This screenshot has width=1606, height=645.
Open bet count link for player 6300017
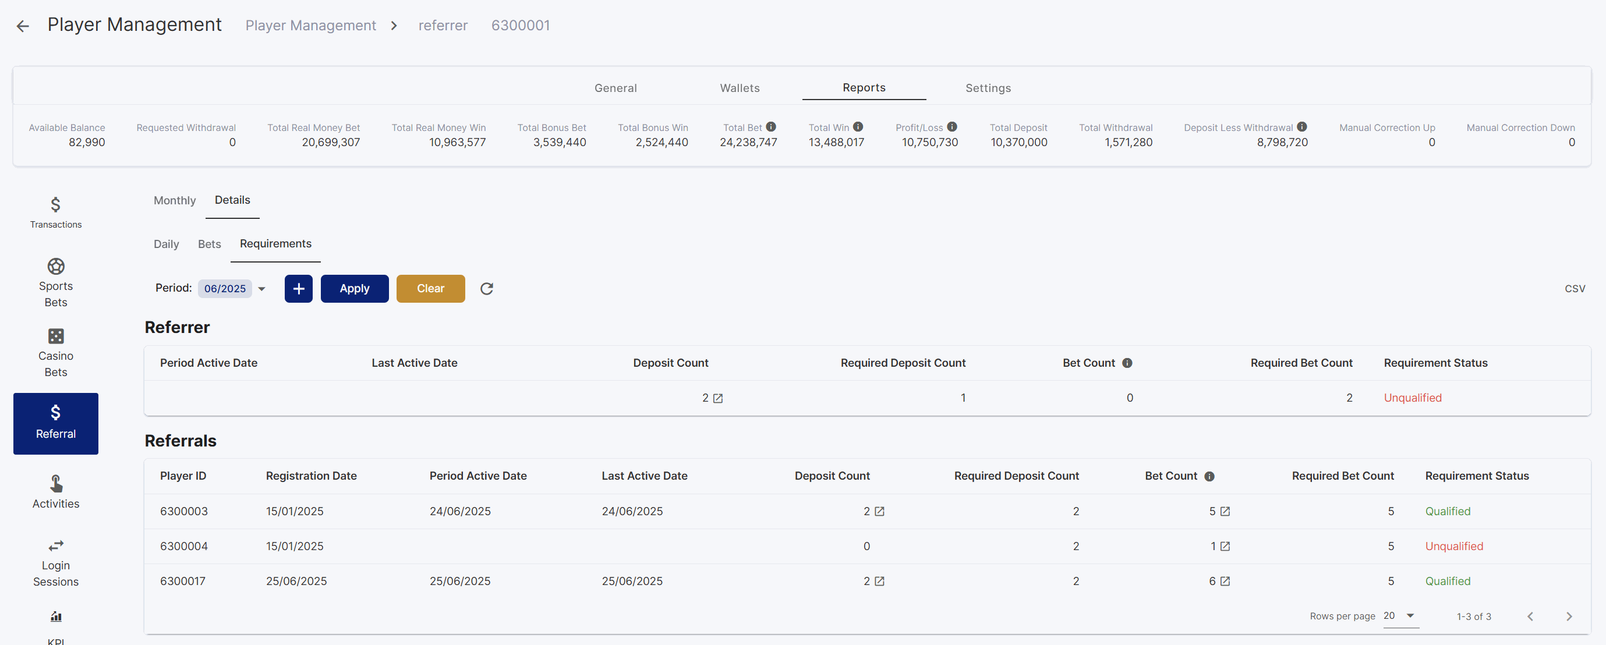click(x=1225, y=582)
